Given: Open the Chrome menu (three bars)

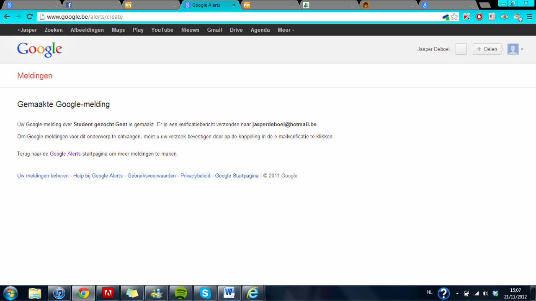Looking at the screenshot, I should tap(530, 17).
